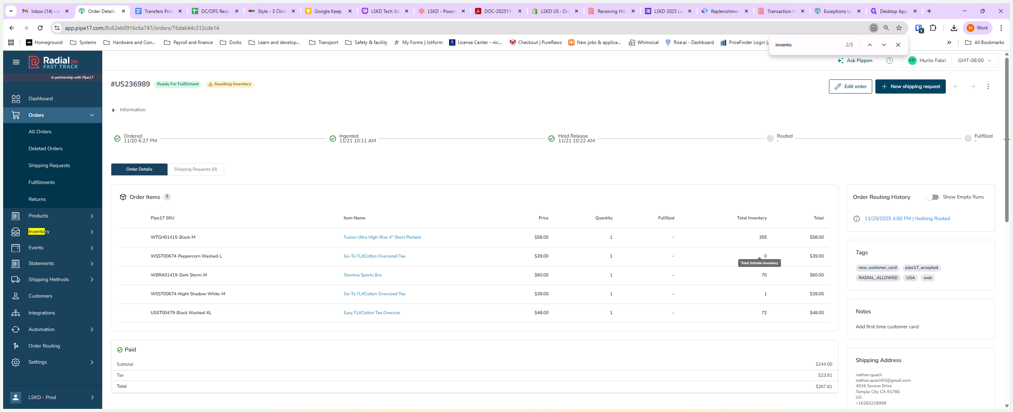Open the GMT-08:00 timezone dropdown

974,61
